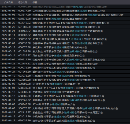Open the 芯碁微装 announcement title
Viewport: 130px width, 124px height.
pos(68,43)
